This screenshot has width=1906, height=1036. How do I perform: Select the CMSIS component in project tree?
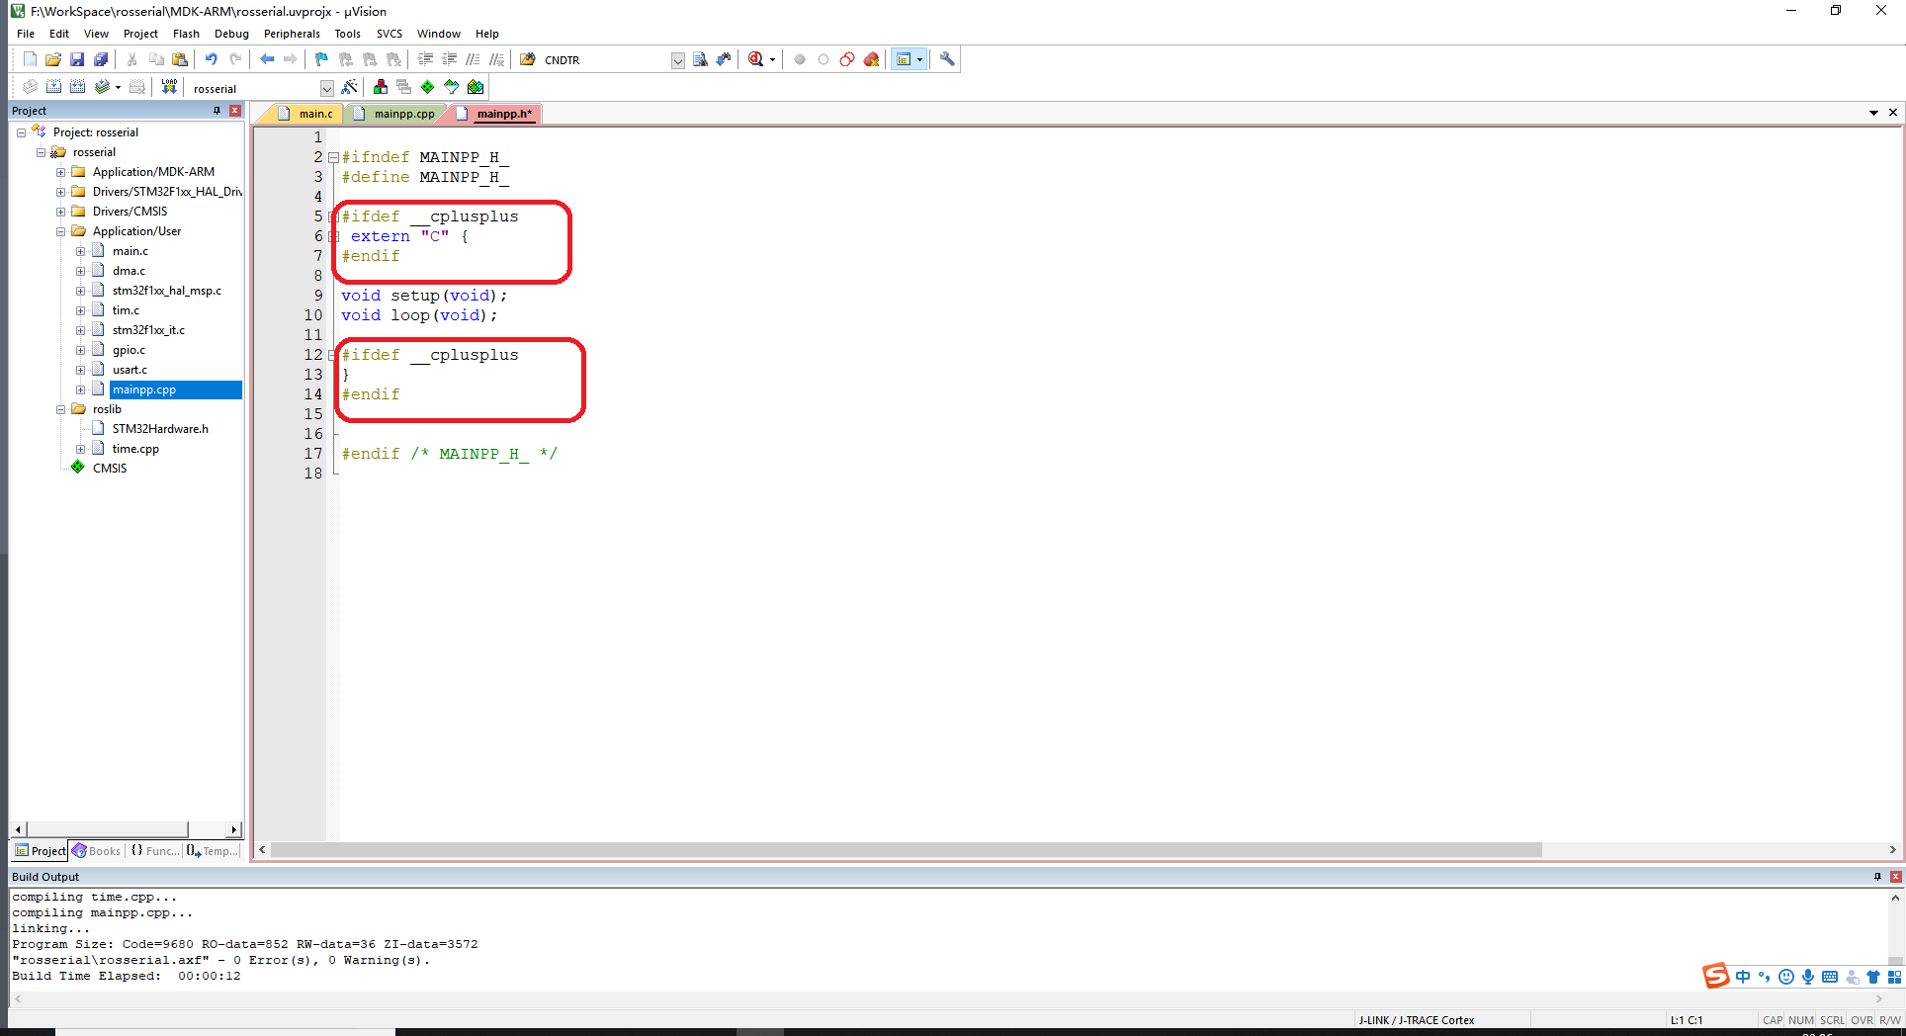coord(110,469)
